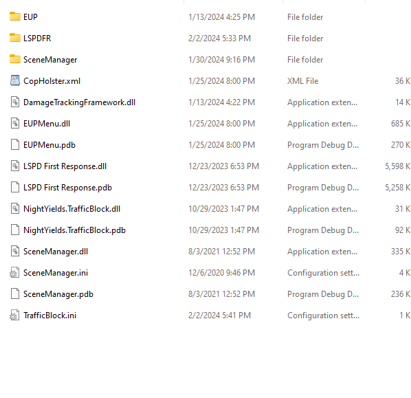
Task: Select the SceneManager.dll file name
Action: pyautogui.click(x=56, y=252)
